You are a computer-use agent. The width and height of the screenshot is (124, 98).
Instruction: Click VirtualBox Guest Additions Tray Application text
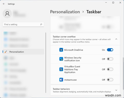[x=72, y=69]
